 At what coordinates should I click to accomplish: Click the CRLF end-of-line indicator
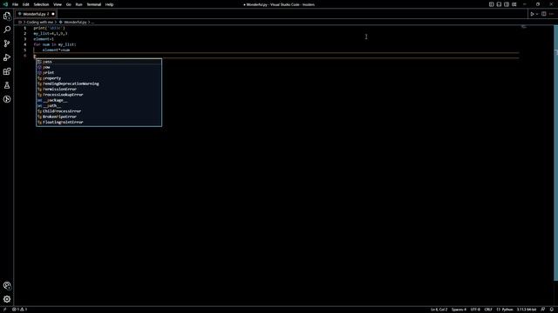[x=488, y=310]
